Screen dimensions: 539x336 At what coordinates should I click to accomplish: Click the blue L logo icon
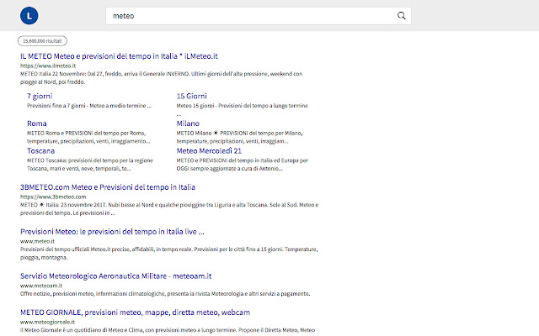coord(29,15)
